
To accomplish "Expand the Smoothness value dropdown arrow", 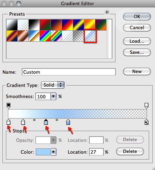I will pyautogui.click(x=53, y=96).
